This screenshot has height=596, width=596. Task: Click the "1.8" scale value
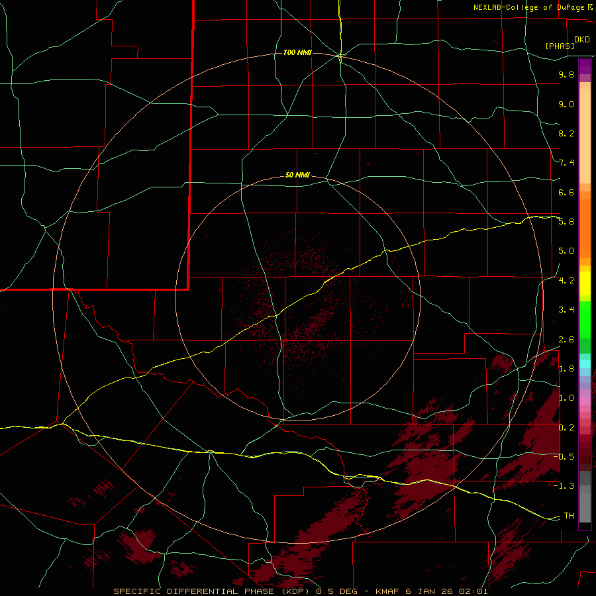(566, 369)
